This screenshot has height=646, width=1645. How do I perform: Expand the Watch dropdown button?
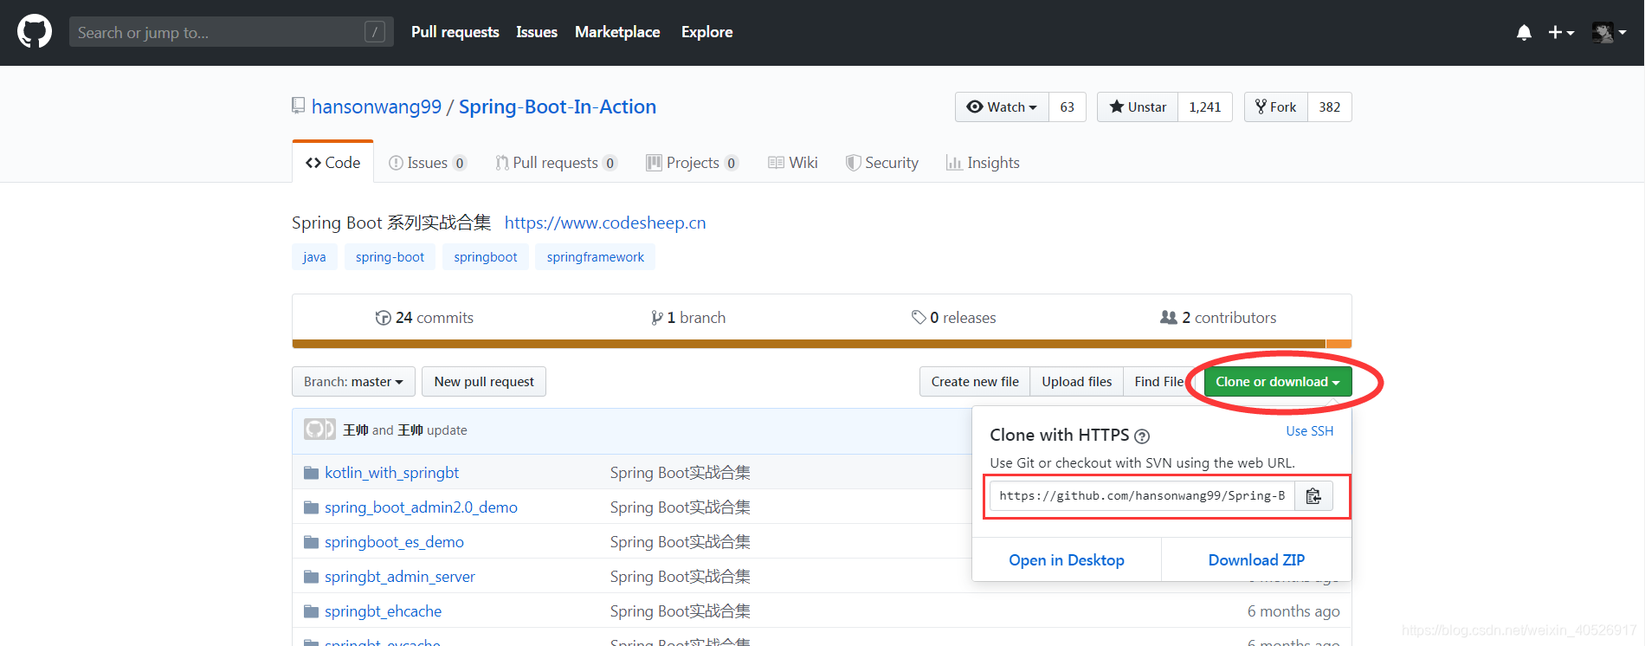click(1002, 107)
